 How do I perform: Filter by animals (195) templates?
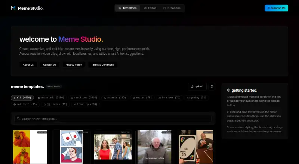(x=115, y=98)
